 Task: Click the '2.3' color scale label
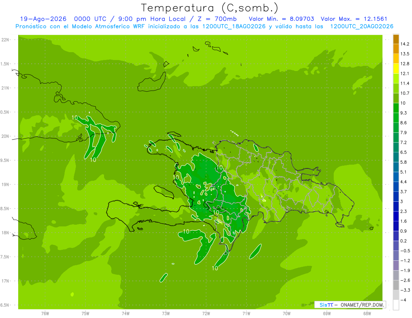(x=403, y=211)
